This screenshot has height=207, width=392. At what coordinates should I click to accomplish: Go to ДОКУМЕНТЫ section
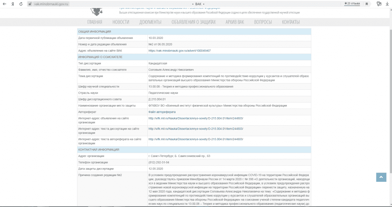150,22
